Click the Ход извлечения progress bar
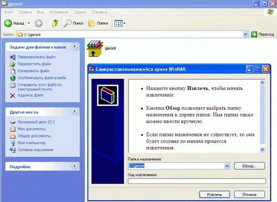277x202 pixels. 197,181
